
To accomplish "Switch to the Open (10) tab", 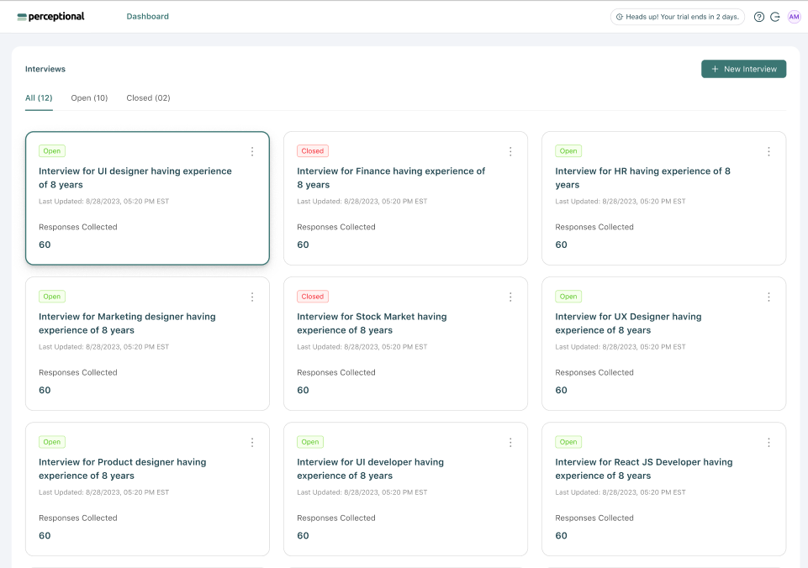I will 89,97.
